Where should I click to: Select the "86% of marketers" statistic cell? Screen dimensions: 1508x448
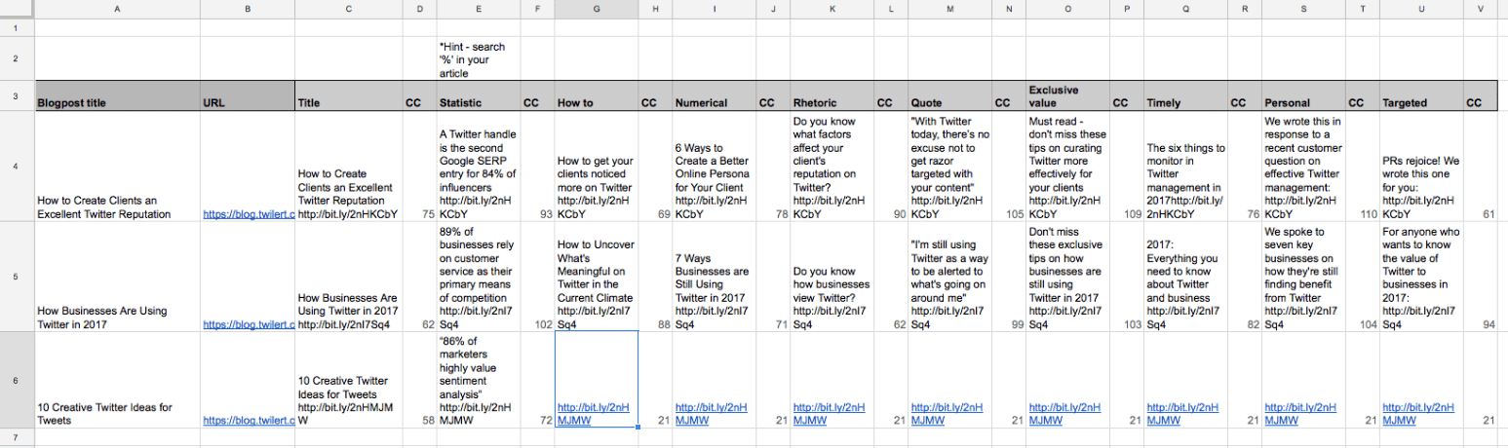[x=479, y=380]
